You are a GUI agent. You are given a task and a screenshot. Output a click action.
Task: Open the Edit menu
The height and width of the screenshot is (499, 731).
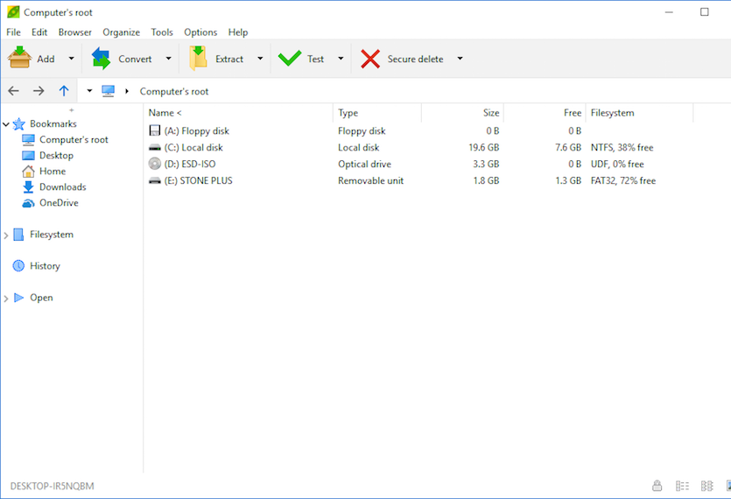(39, 32)
